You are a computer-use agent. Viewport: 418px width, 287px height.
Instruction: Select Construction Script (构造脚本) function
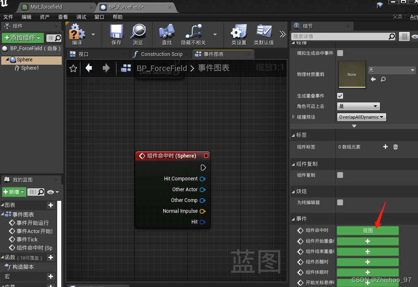click(x=23, y=267)
